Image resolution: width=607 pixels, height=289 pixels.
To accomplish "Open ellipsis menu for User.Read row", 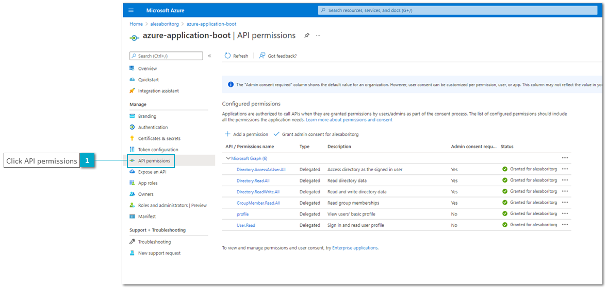I will (565, 225).
